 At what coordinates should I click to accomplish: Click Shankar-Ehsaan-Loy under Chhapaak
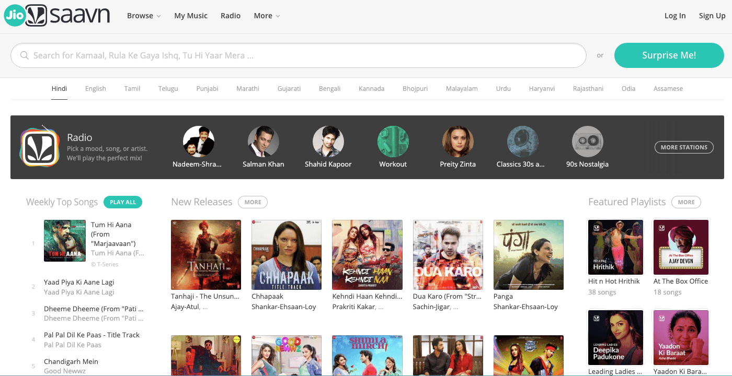point(284,307)
